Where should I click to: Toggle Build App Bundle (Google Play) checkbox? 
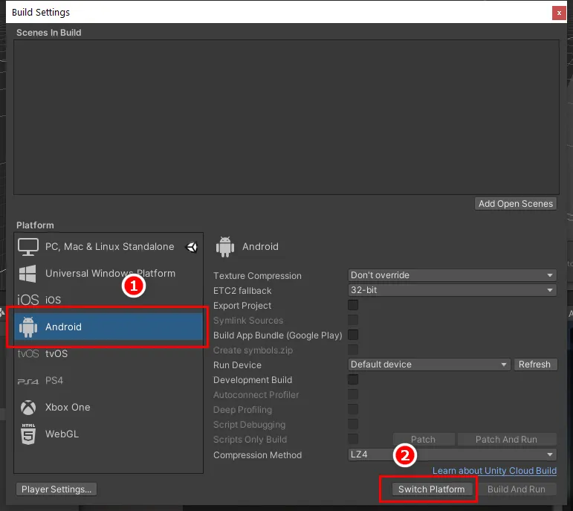353,335
